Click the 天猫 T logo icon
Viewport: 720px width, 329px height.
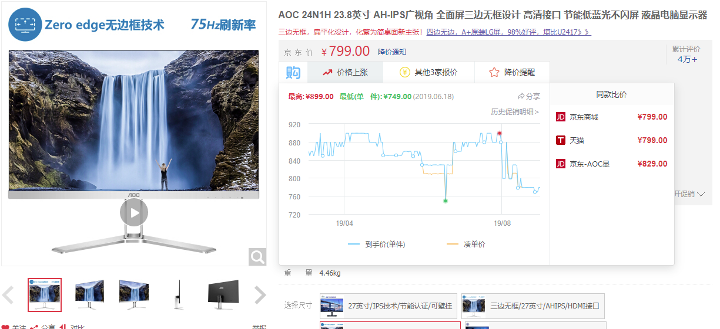[x=561, y=140]
